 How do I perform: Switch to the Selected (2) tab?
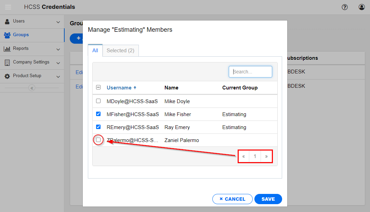(120, 51)
